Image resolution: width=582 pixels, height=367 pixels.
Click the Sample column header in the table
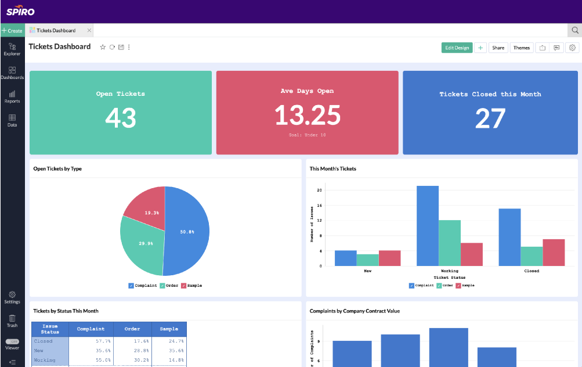click(169, 329)
